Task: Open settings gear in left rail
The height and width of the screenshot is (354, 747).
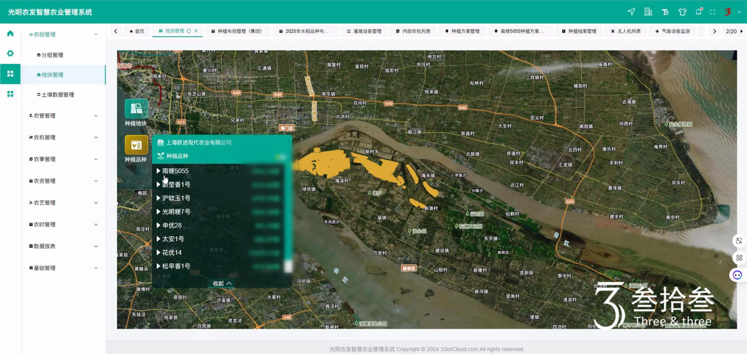Action: (11, 54)
